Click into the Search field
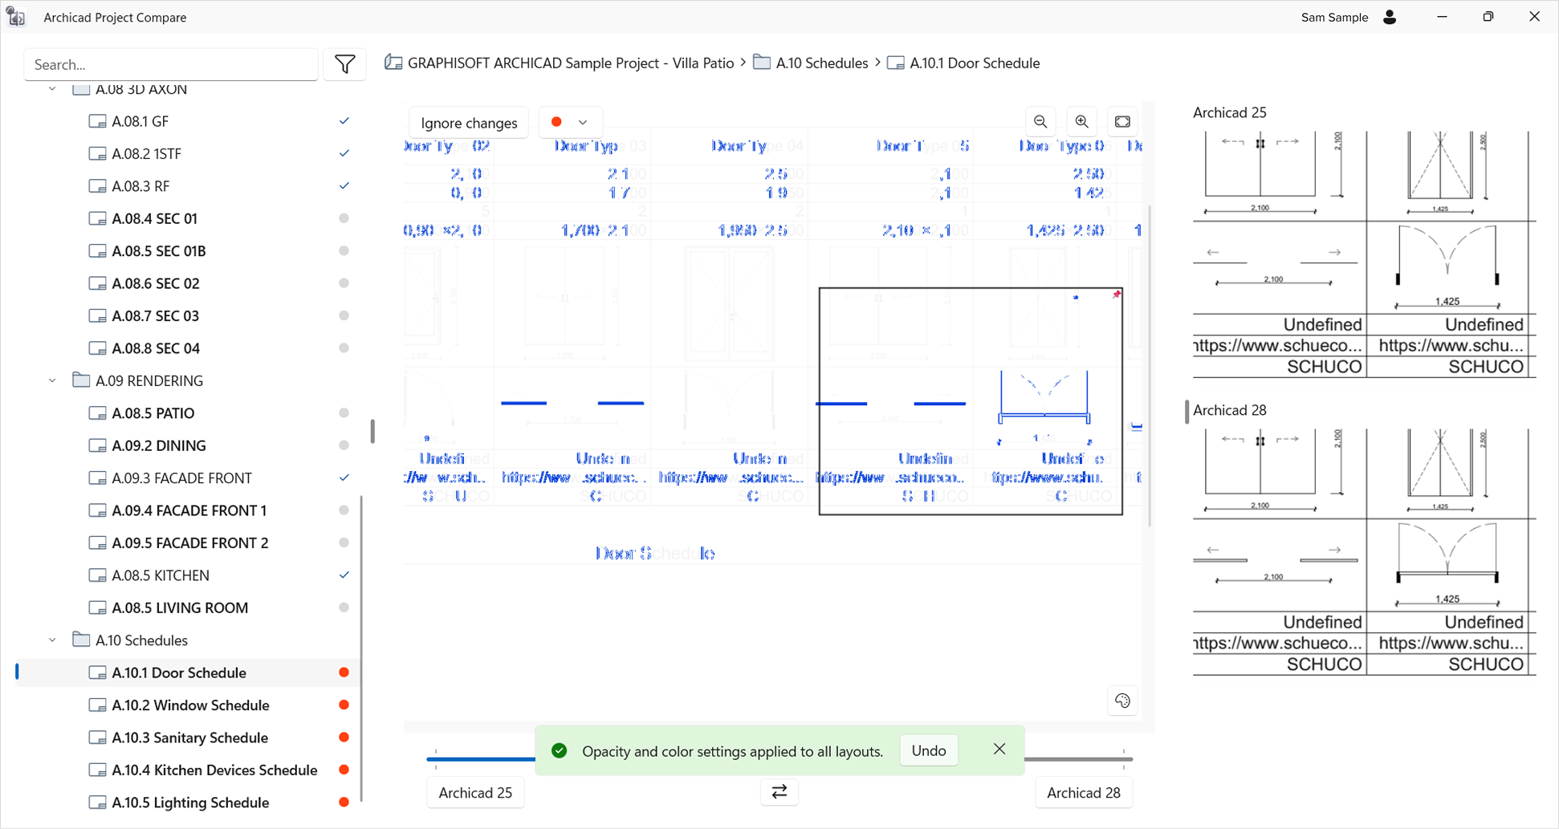1559x829 pixels. pos(171,64)
